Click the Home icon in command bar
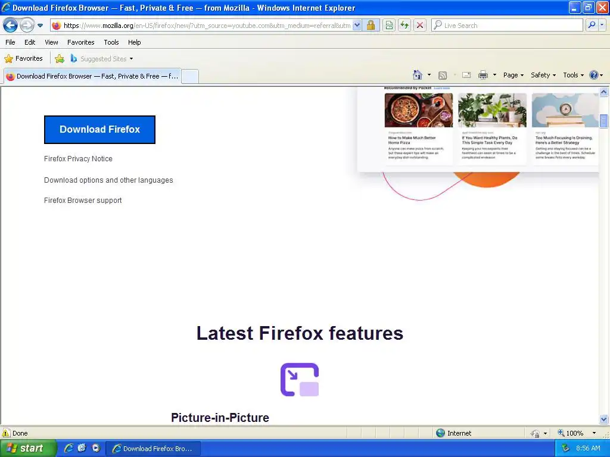 [418, 75]
